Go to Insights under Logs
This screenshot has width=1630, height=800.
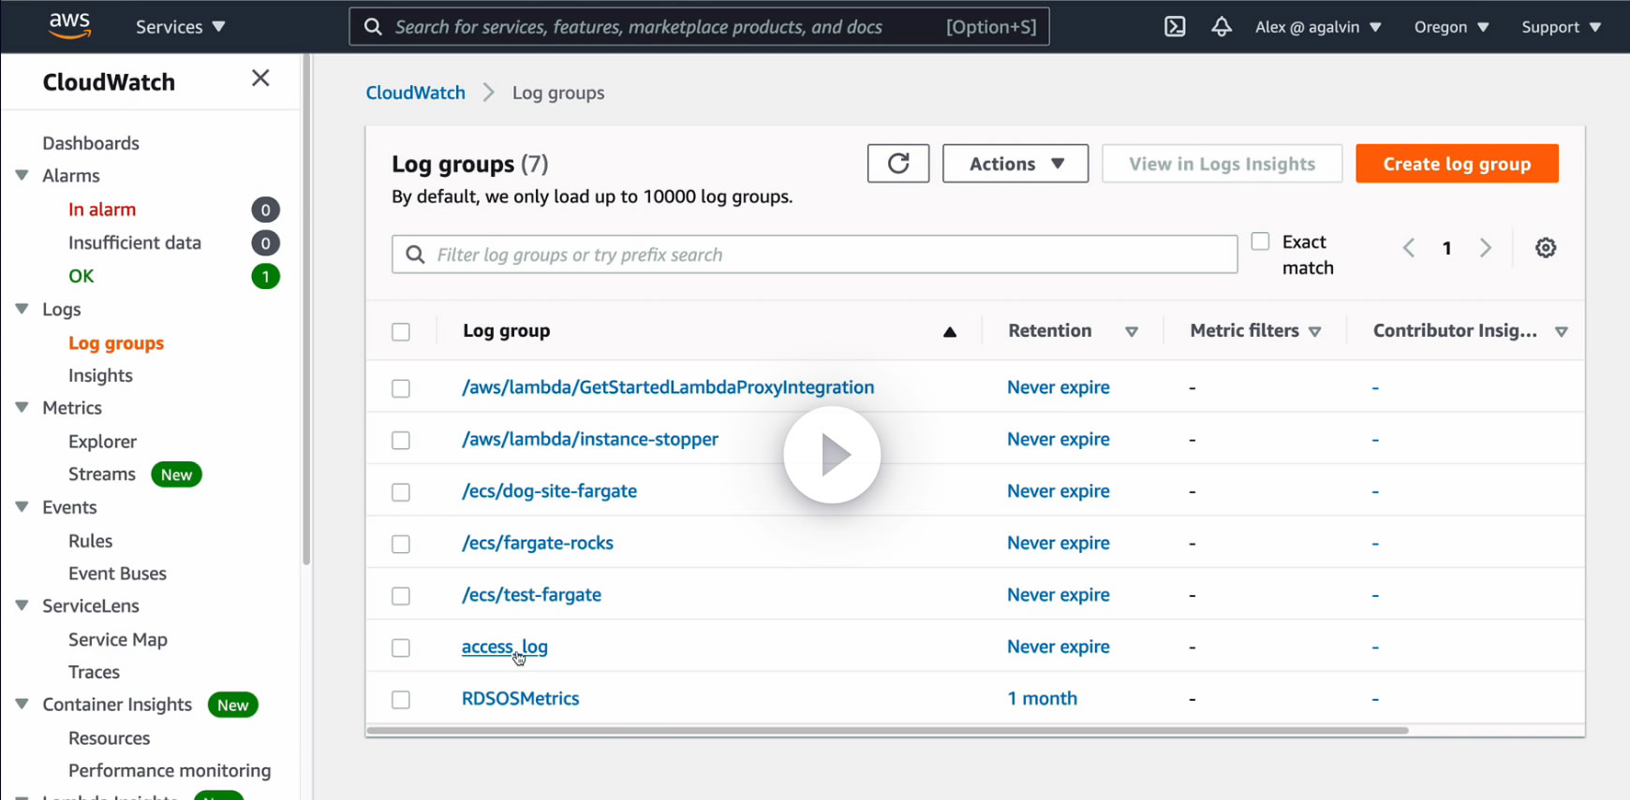100,375
